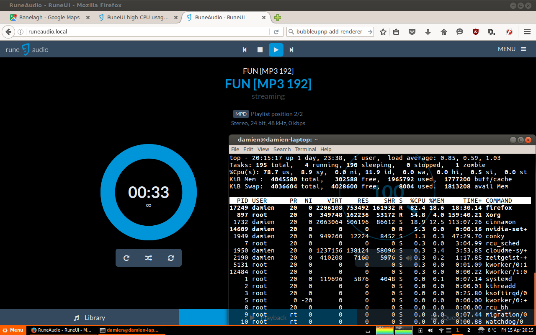Viewport: 536px width, 335px height.
Task: Click the blue circular time progress knob
Action: click(x=149, y=192)
